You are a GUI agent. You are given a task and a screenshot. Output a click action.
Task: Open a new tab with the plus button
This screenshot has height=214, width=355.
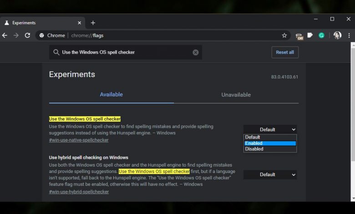pyautogui.click(x=93, y=23)
